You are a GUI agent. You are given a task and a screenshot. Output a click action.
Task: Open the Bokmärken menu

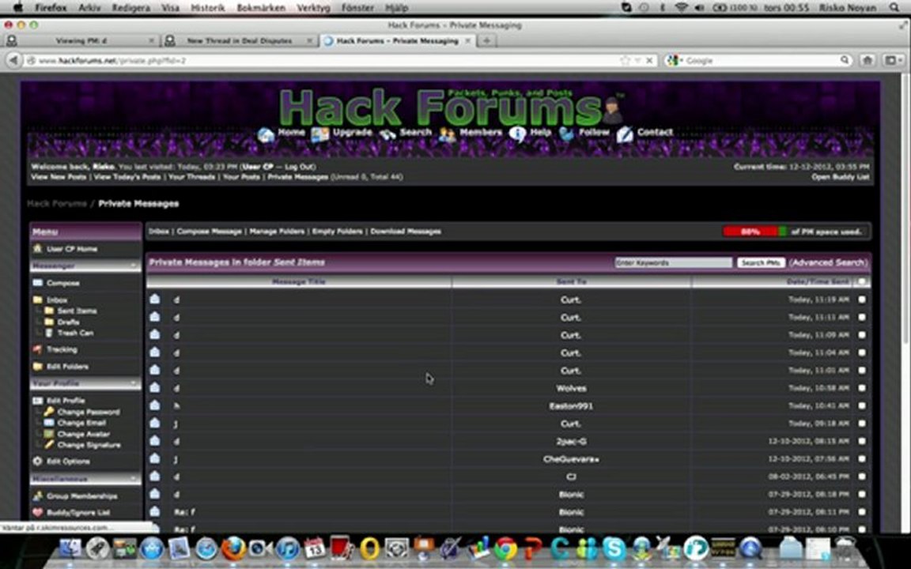tap(261, 8)
